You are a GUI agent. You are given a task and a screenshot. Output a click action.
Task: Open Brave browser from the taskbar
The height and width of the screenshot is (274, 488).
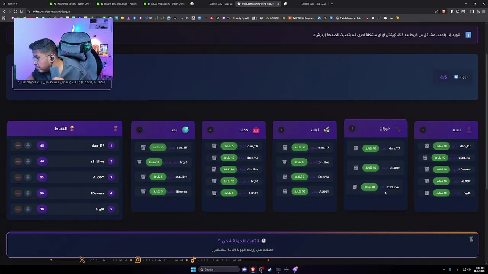click(x=253, y=269)
